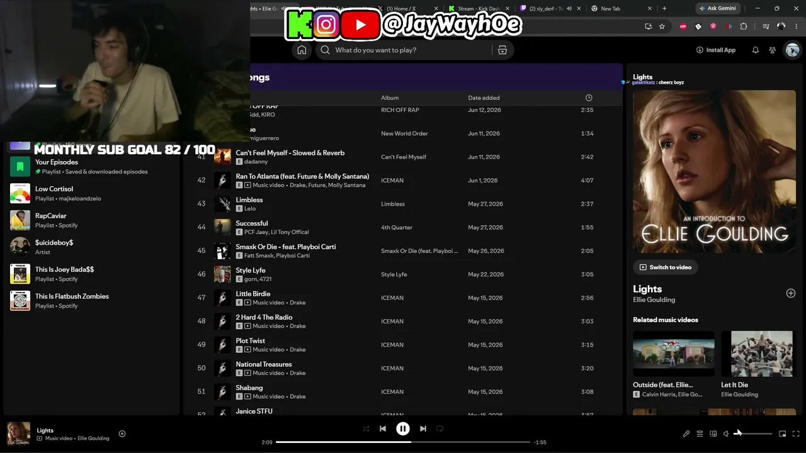Go to Spotify Home via house icon
This screenshot has width=806, height=453.
pos(302,50)
